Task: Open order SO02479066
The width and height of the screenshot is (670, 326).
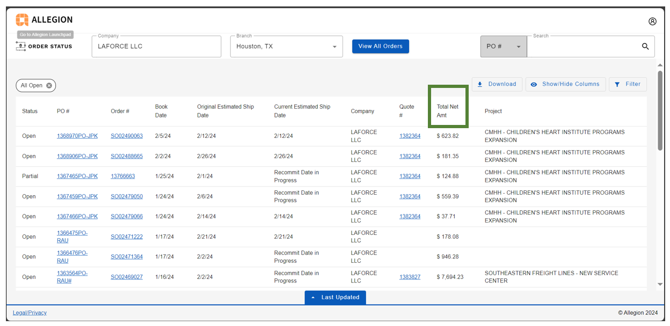Action: pos(127,217)
